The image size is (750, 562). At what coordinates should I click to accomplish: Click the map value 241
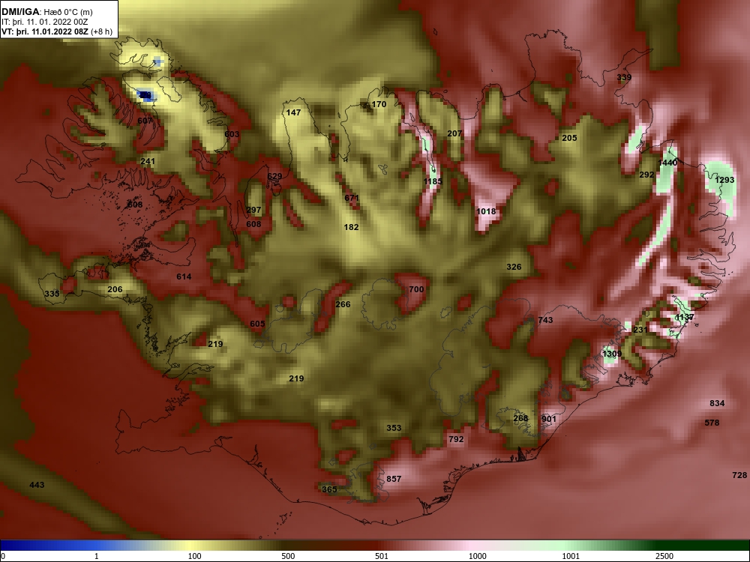148,162
